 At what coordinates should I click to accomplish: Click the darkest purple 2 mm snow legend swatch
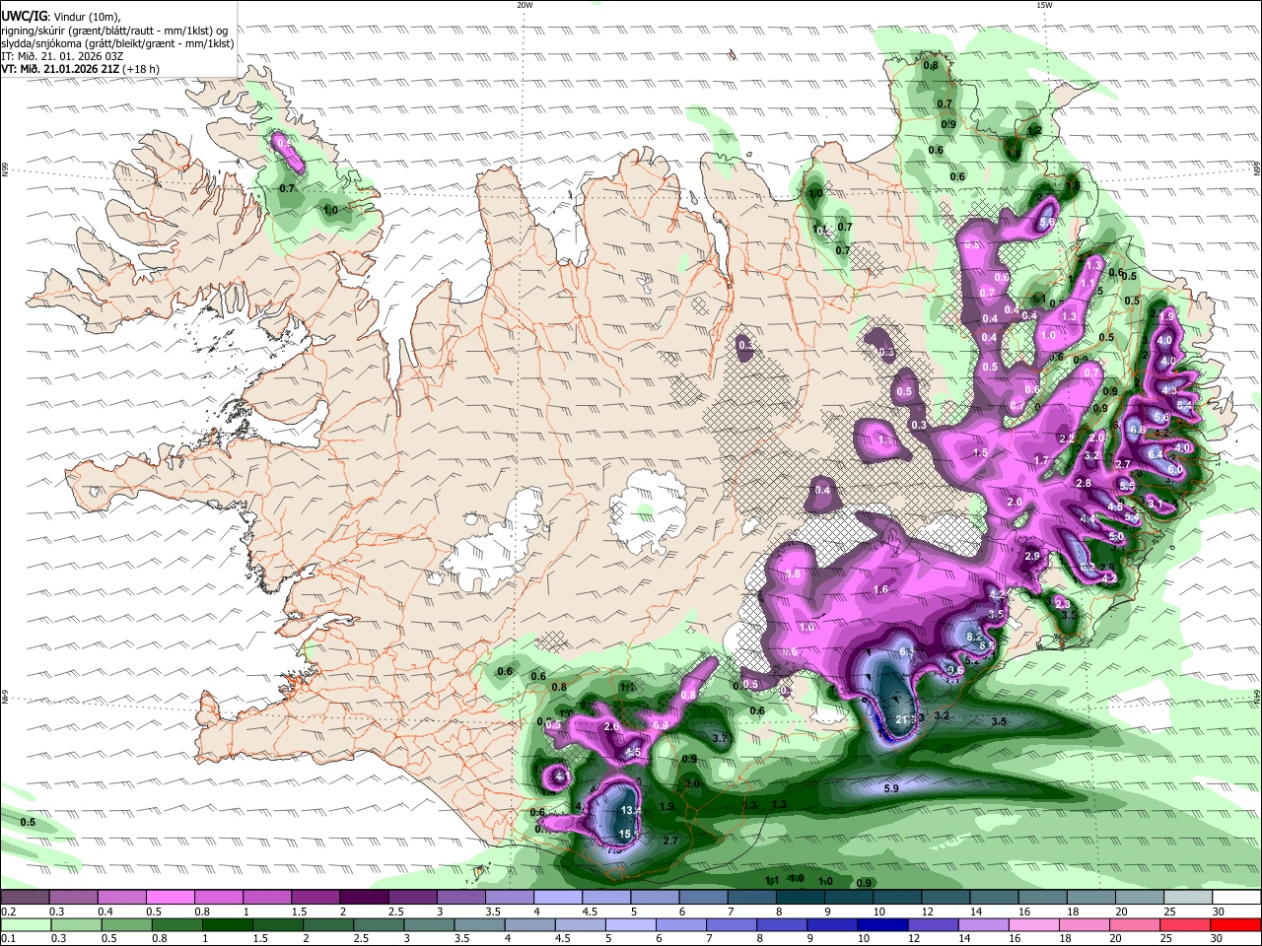(x=364, y=897)
